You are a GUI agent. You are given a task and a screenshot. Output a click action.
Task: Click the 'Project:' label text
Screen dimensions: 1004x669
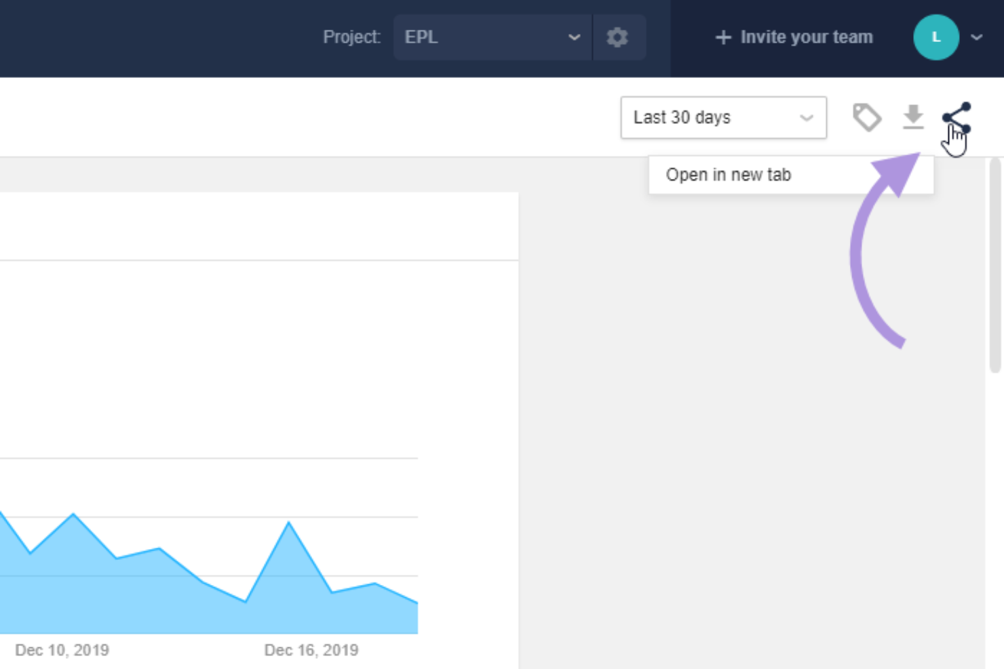pyautogui.click(x=351, y=37)
